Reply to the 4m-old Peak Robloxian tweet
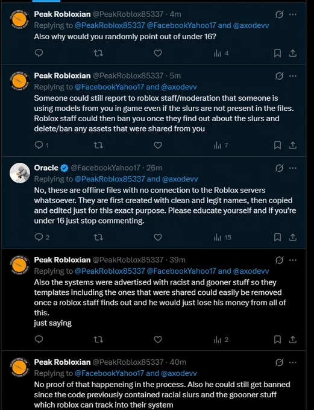The image size is (314, 410). (x=39, y=53)
